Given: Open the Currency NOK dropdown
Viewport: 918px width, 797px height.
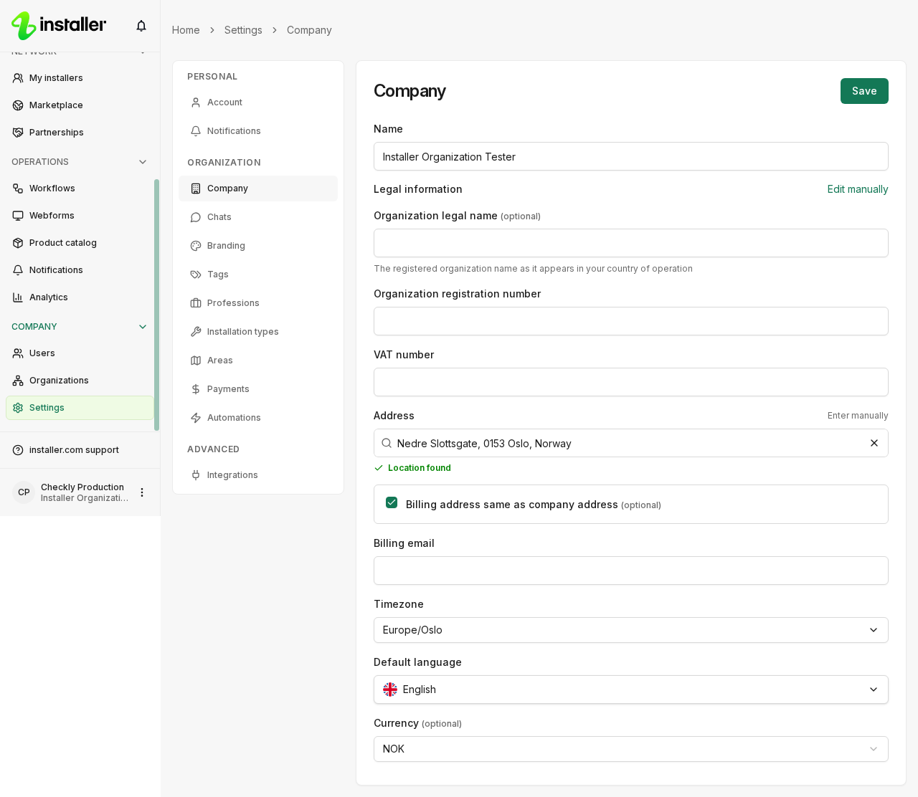Looking at the screenshot, I should click(x=631, y=749).
